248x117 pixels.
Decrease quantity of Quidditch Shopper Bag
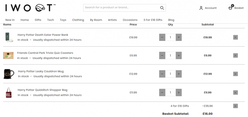click(162, 92)
